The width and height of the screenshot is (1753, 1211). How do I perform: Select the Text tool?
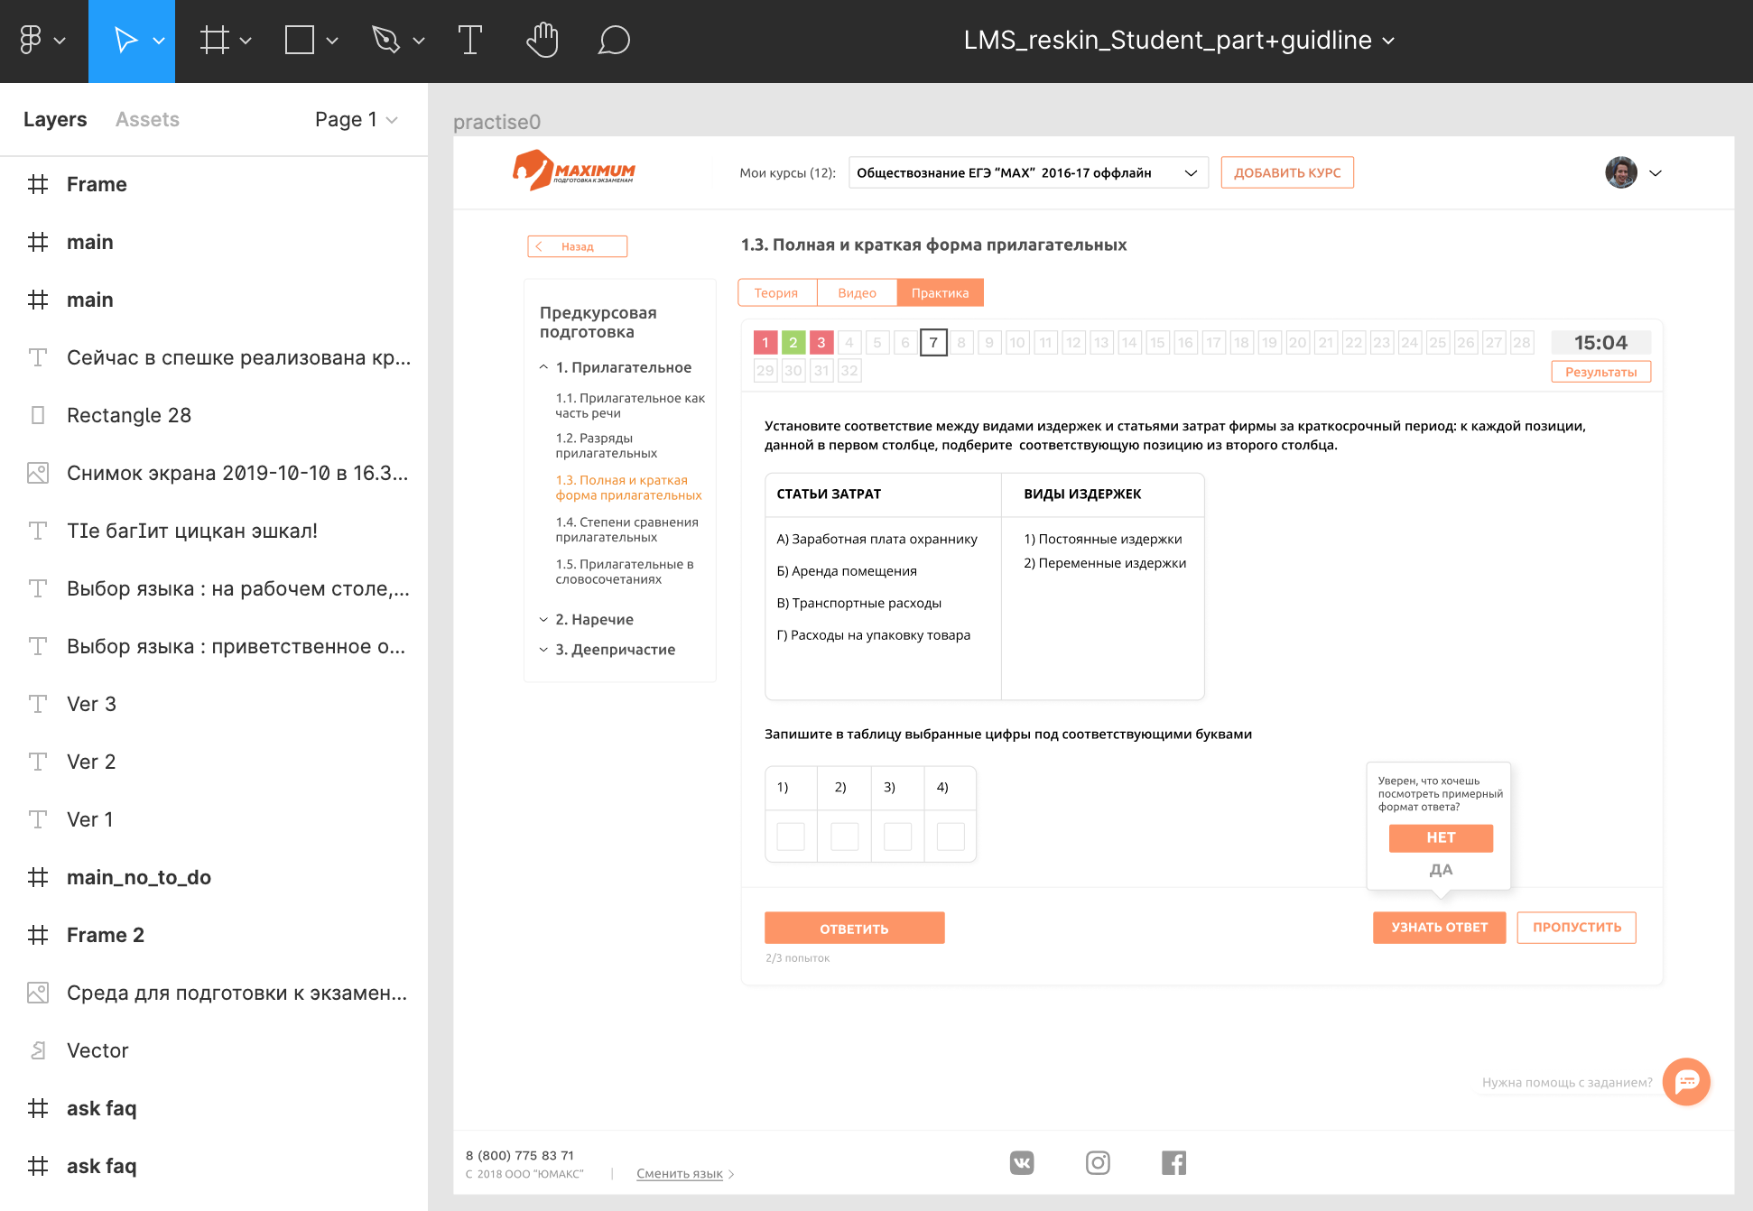[470, 41]
